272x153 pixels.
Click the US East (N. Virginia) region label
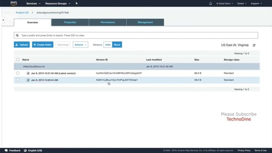(x=235, y=45)
